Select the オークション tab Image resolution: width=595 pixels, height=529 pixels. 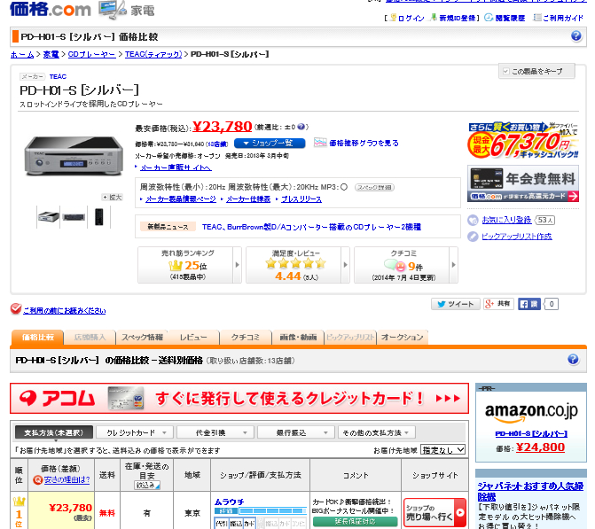(403, 338)
